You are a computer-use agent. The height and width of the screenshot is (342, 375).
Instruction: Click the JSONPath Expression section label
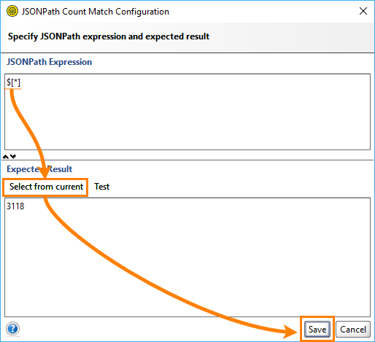point(50,62)
